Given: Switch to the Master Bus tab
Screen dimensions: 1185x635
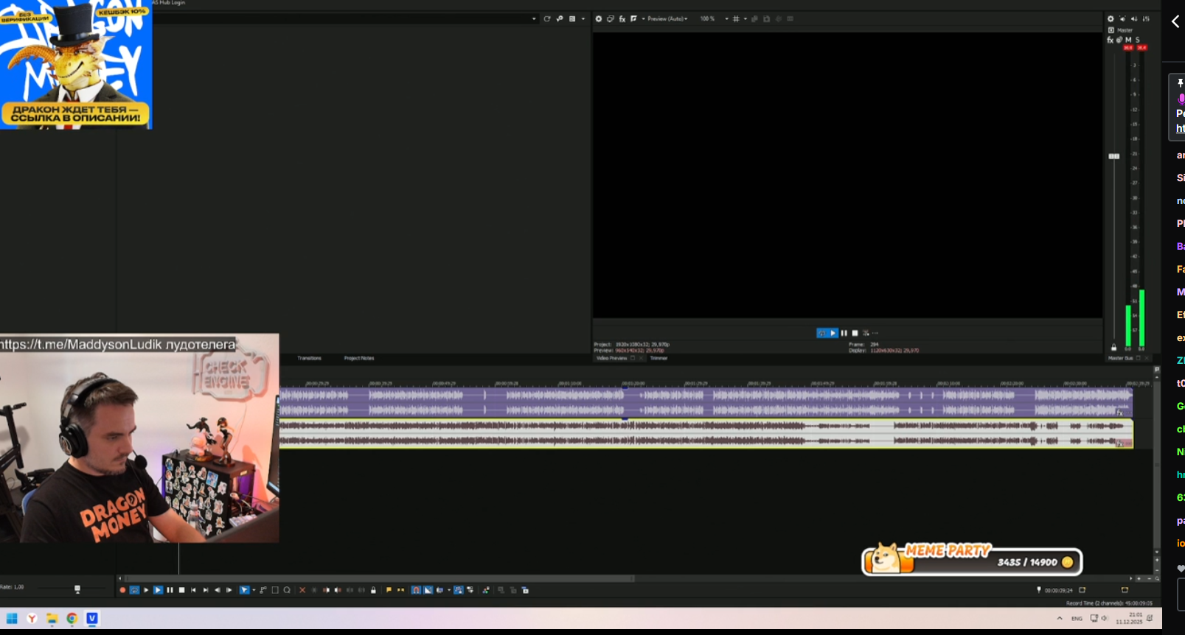Looking at the screenshot, I should click(x=1120, y=358).
